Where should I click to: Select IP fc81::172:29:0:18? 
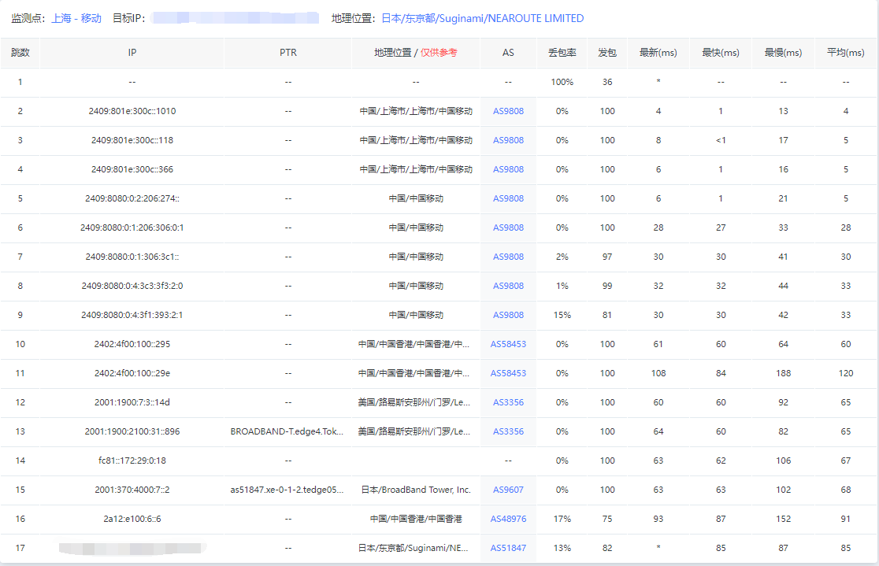coord(132,461)
